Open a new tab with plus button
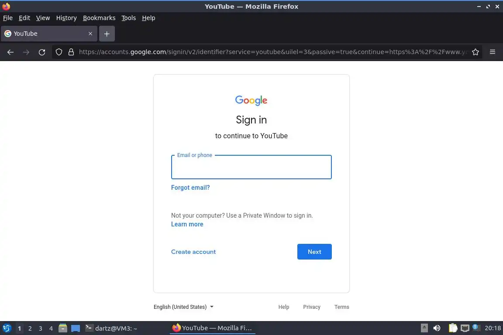This screenshot has width=503, height=335. point(107,34)
